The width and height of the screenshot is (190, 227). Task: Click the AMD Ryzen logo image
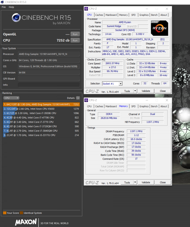coord(159,28)
